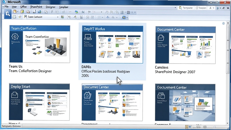Click the Tsnoien button with checkbox icon
This screenshot has width=231, height=130.
pyautogui.click(x=201, y=8)
